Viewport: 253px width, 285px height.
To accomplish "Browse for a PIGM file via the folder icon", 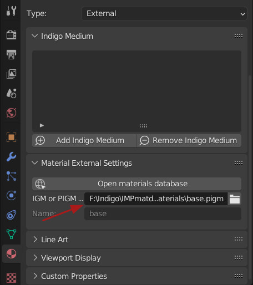I will pyautogui.click(x=235, y=199).
